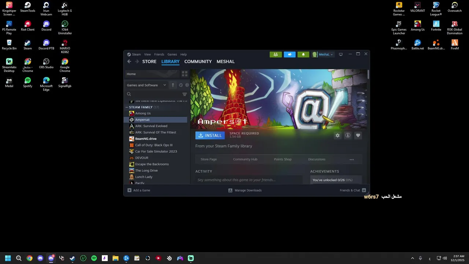
Task: Open Ampersat game settings gear
Action: [x=337, y=135]
